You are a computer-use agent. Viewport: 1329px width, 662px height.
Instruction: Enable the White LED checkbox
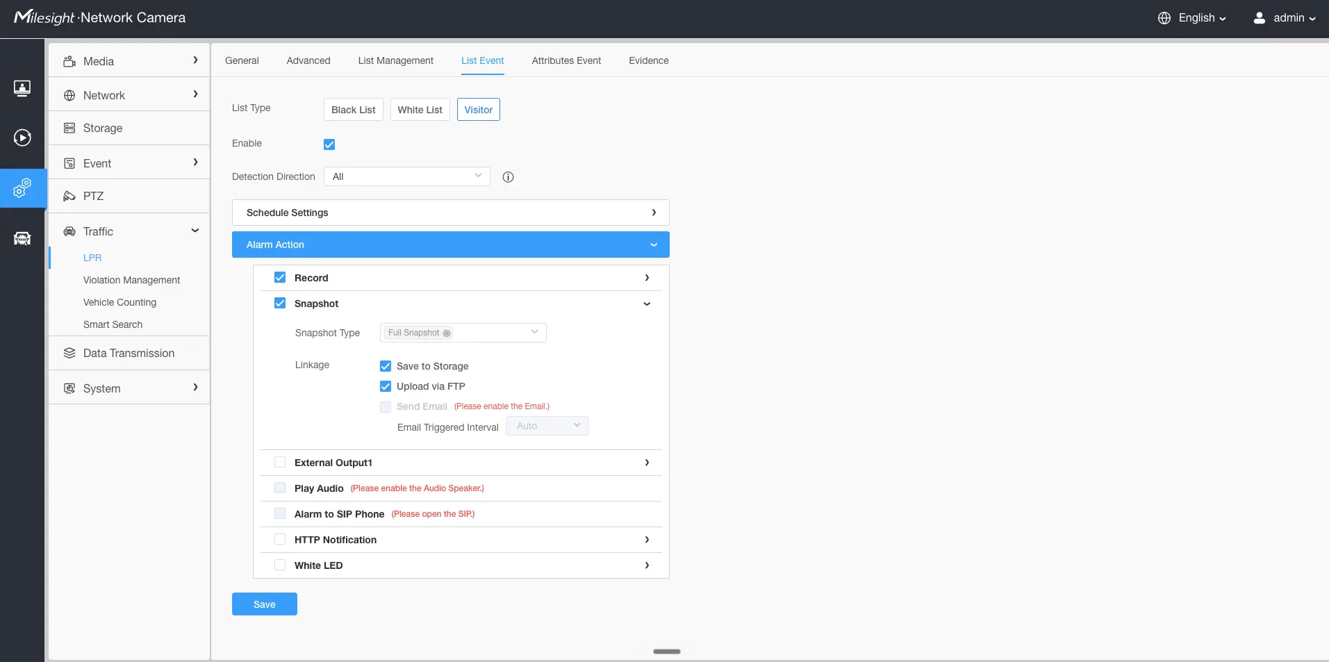pyautogui.click(x=280, y=565)
